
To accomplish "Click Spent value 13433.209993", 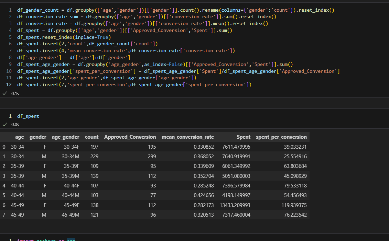I will [x=235, y=205].
